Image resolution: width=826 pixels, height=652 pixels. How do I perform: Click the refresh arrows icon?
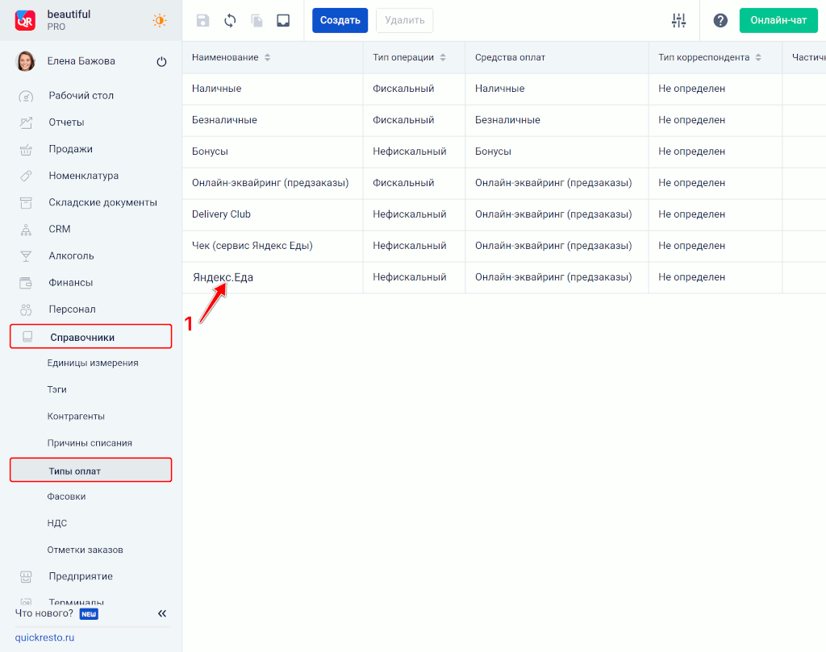click(230, 20)
